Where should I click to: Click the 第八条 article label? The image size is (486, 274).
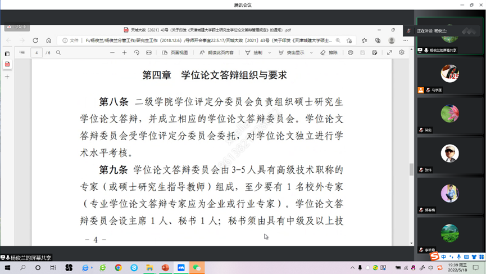point(113,101)
